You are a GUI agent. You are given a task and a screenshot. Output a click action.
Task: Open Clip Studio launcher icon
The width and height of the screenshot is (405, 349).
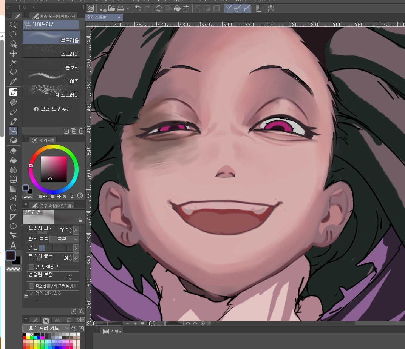point(90,9)
